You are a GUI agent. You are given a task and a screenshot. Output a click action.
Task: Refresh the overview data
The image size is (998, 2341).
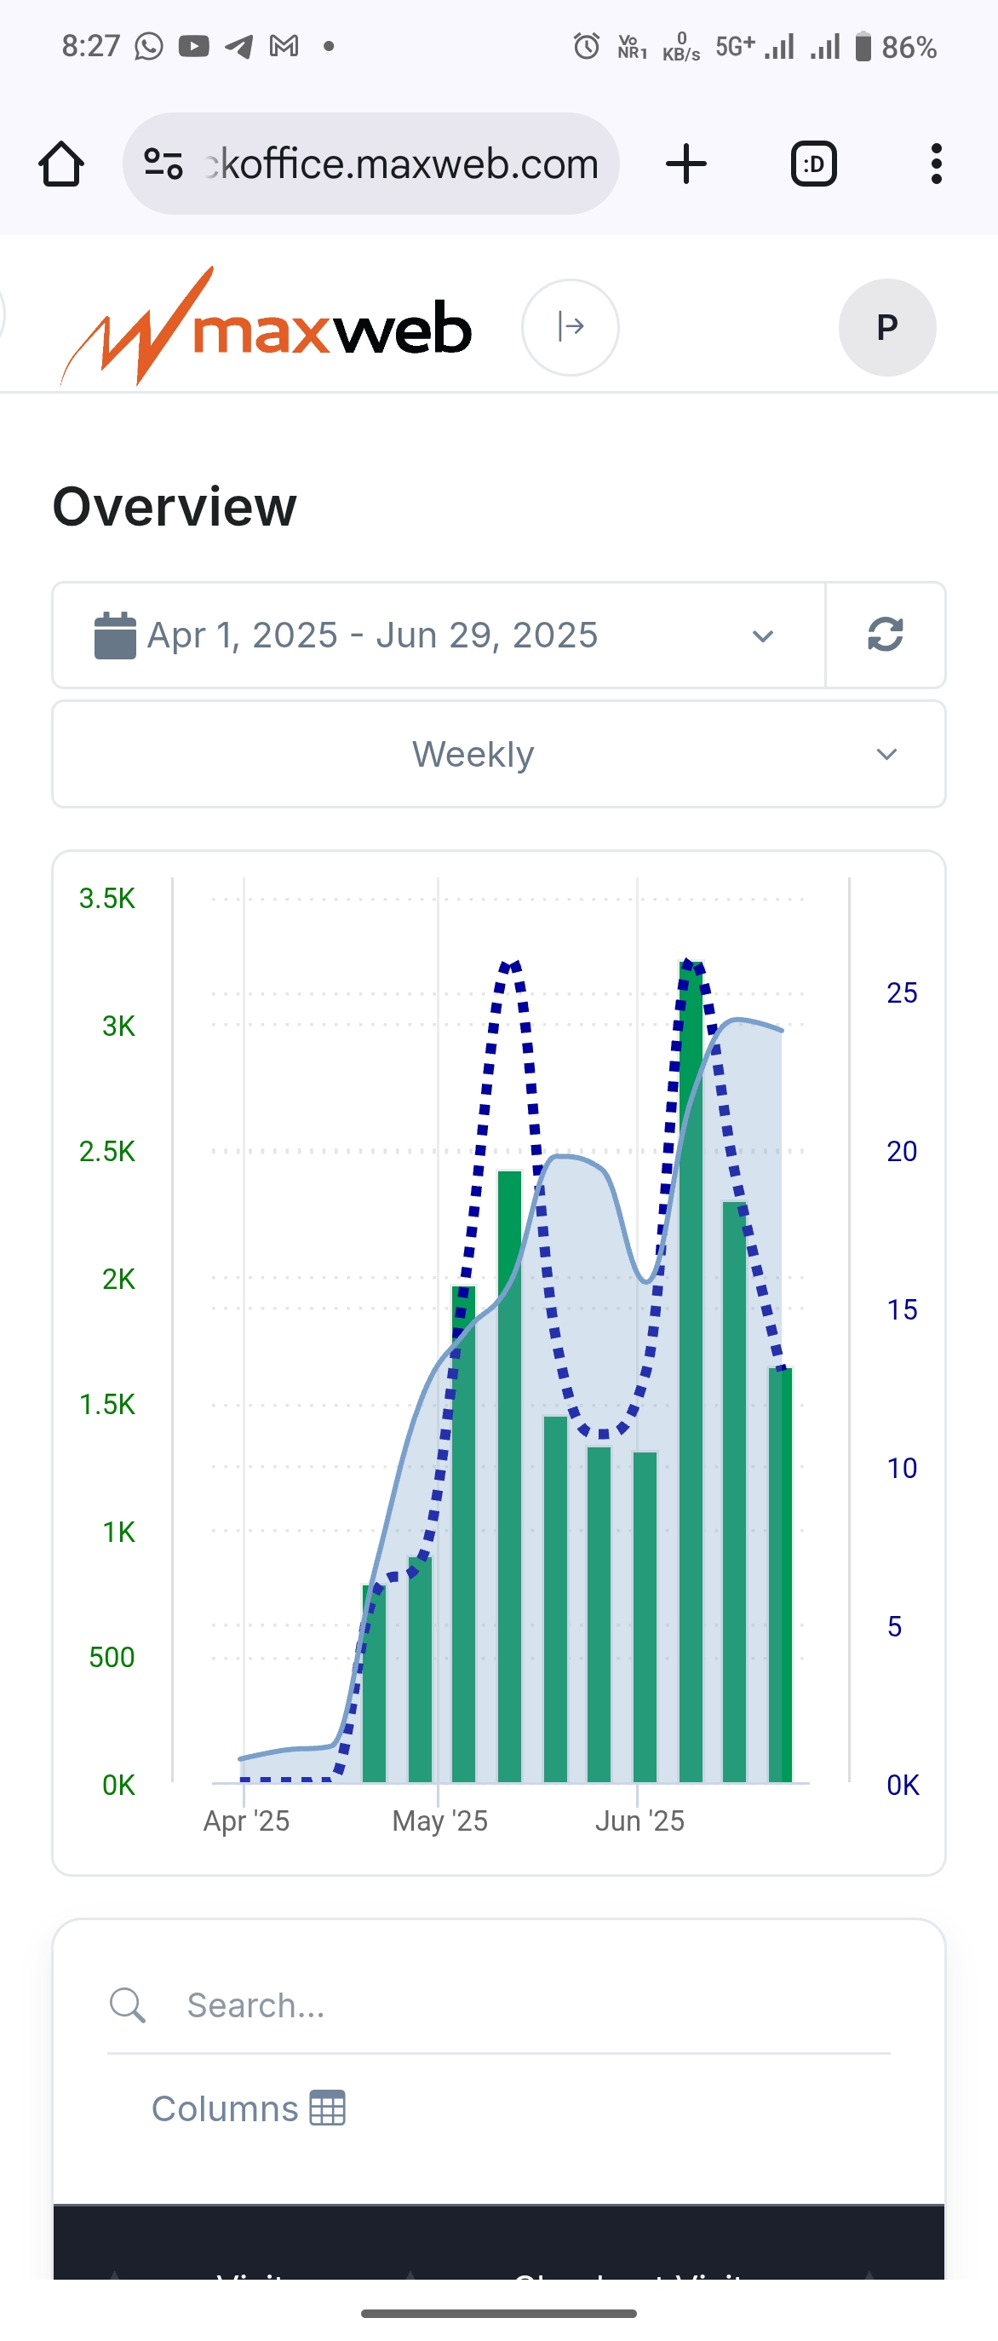click(x=886, y=636)
